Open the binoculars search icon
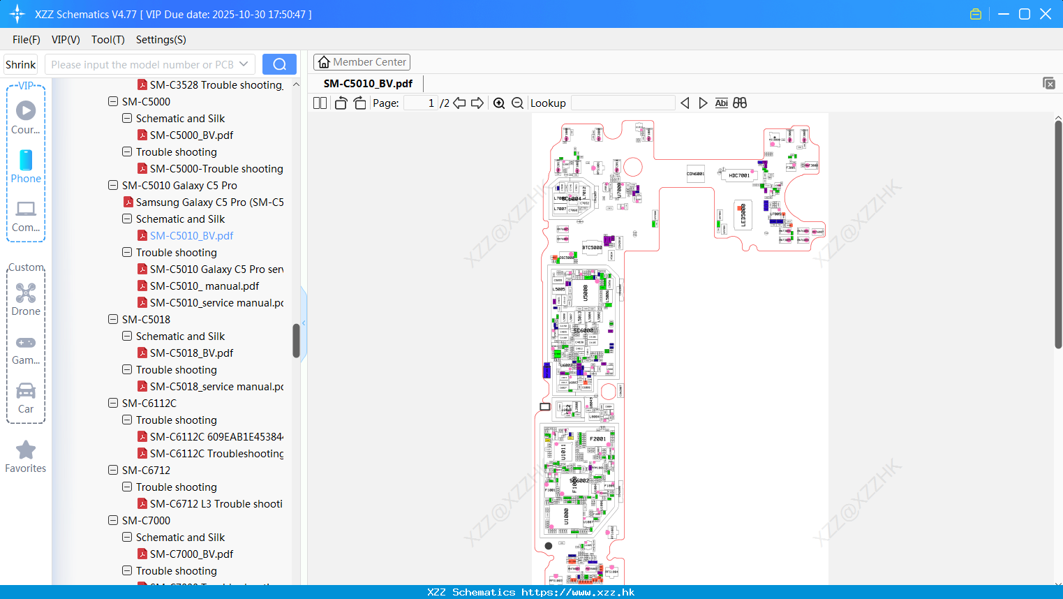The height and width of the screenshot is (599, 1063). click(x=740, y=103)
